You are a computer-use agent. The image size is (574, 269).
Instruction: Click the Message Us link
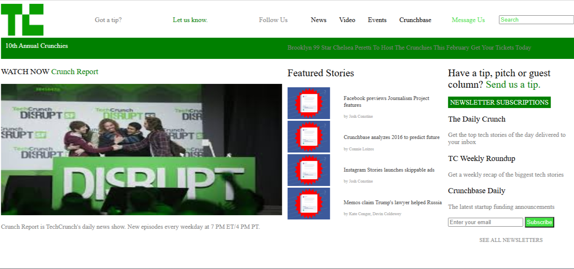(468, 20)
